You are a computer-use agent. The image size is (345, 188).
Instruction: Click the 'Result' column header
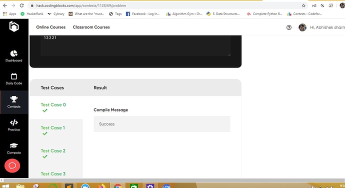(x=100, y=87)
